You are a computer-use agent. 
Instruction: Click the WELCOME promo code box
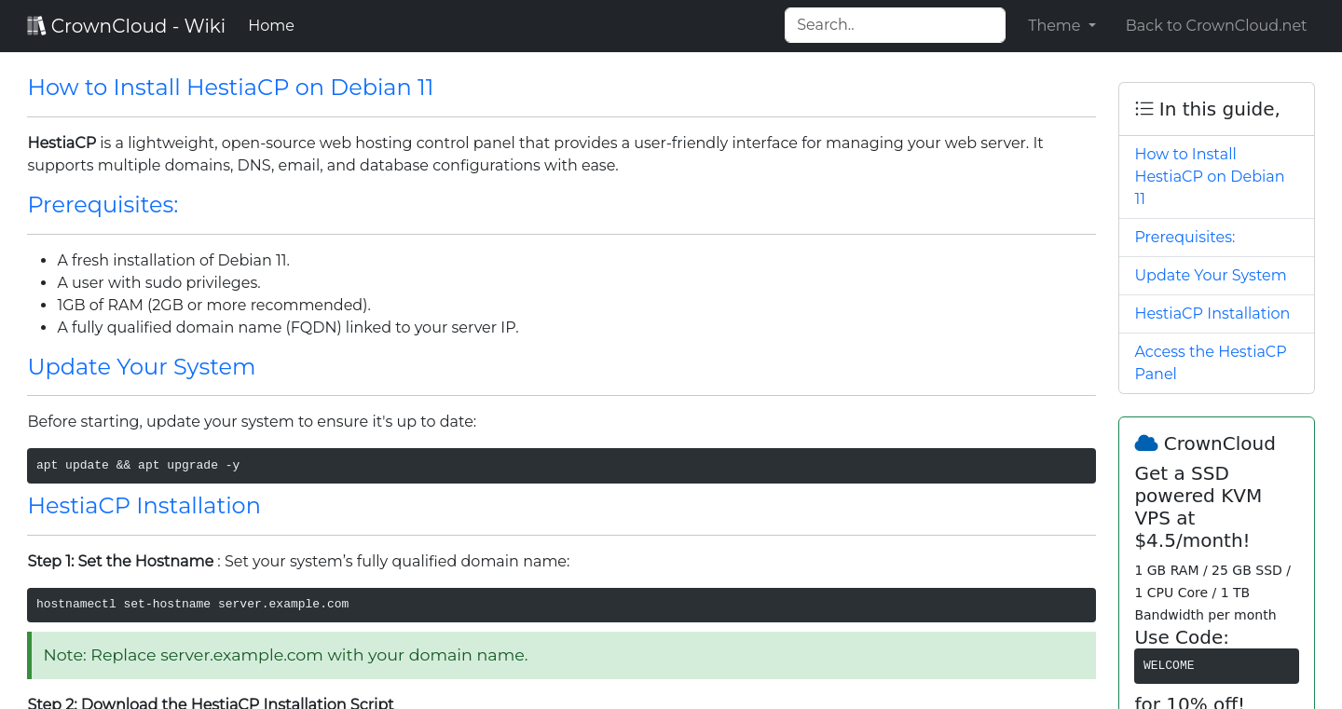click(1215, 665)
